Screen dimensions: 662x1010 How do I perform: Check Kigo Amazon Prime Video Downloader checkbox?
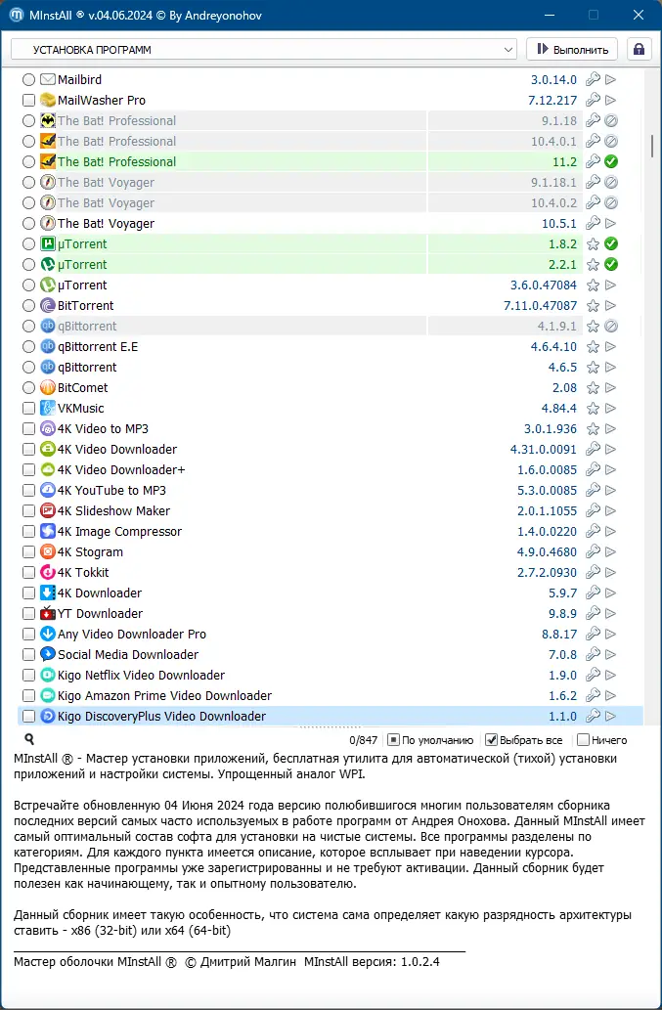click(28, 696)
